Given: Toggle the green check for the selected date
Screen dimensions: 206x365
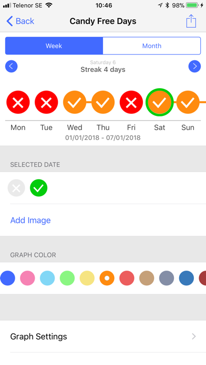Looking at the screenshot, I should point(39,188).
